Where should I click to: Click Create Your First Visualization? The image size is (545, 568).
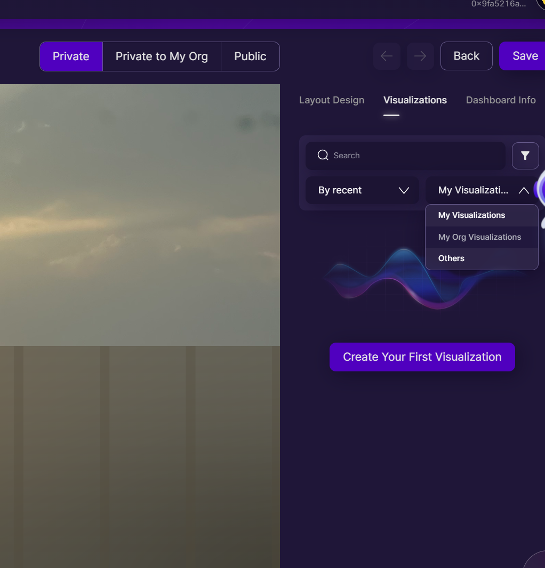422,357
